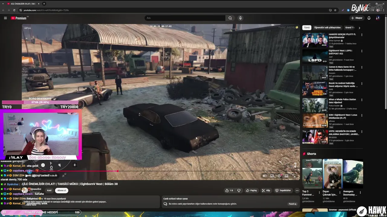Click the Katıl join button
This screenshot has width=387, height=217.
coord(49,190)
